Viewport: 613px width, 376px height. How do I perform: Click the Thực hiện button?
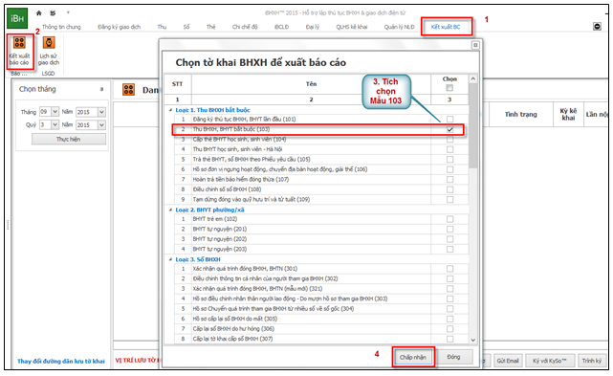pyautogui.click(x=69, y=140)
